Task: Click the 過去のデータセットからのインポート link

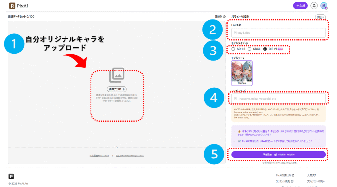Action: (129, 156)
